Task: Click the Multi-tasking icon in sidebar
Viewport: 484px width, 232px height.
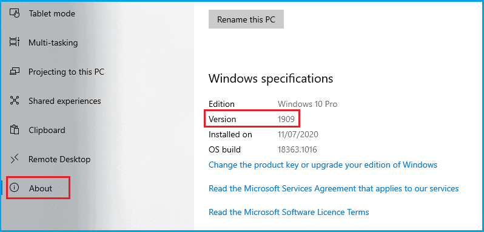Action: click(15, 43)
